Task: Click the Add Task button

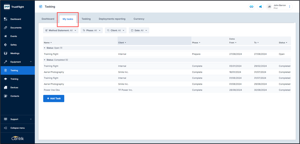Action: (54, 98)
